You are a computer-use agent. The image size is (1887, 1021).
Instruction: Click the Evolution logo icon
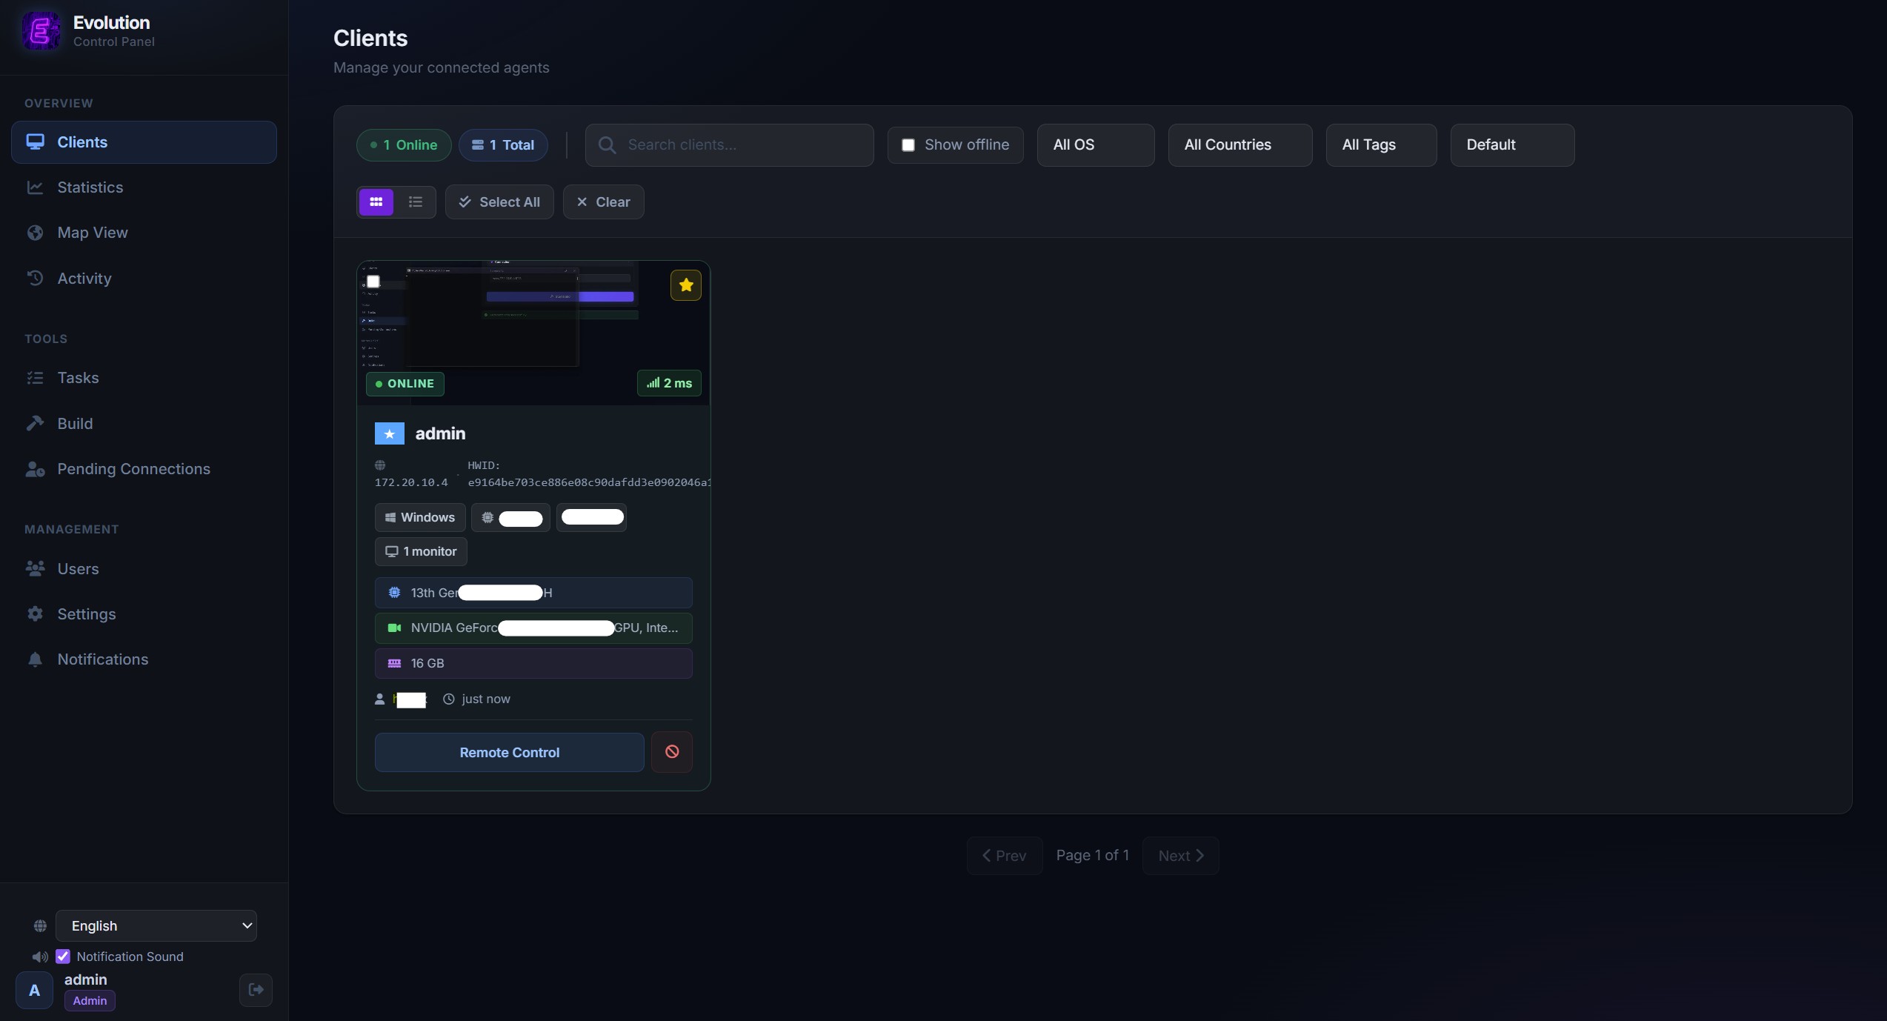[x=41, y=30]
